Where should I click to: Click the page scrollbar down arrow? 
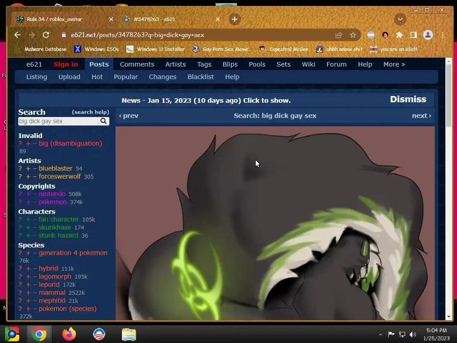(x=449, y=317)
